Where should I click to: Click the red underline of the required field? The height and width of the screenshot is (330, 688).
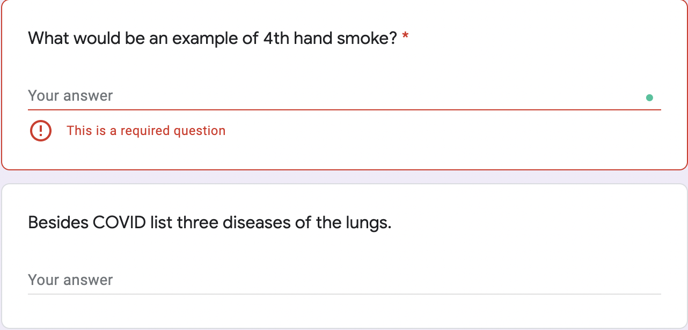click(344, 109)
